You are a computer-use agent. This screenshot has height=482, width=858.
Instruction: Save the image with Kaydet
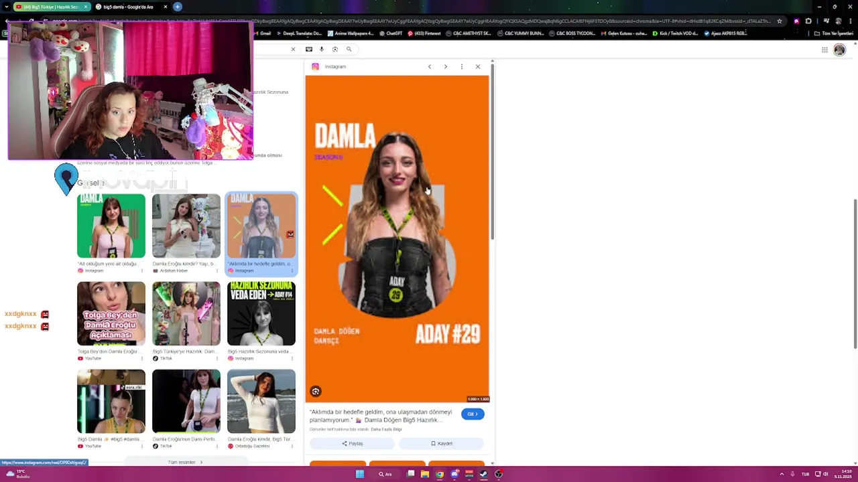(442, 443)
